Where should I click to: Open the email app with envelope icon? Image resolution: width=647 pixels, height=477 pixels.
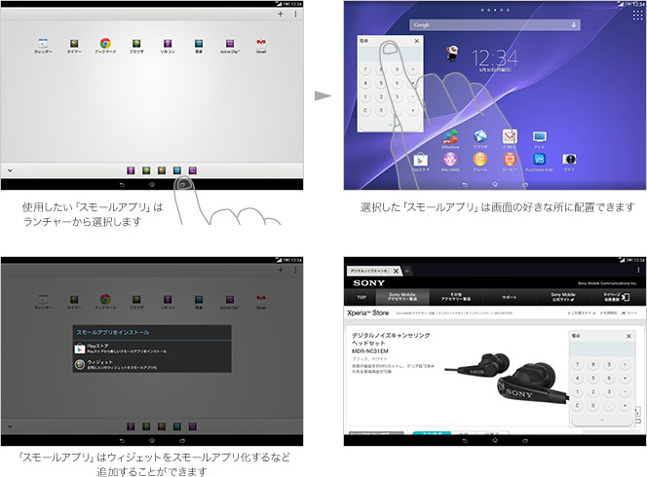click(x=510, y=136)
